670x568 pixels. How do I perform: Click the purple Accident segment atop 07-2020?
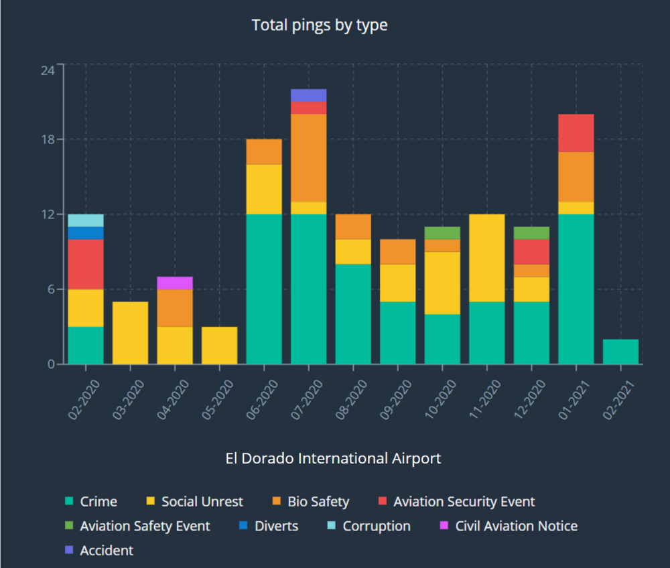pyautogui.click(x=309, y=95)
